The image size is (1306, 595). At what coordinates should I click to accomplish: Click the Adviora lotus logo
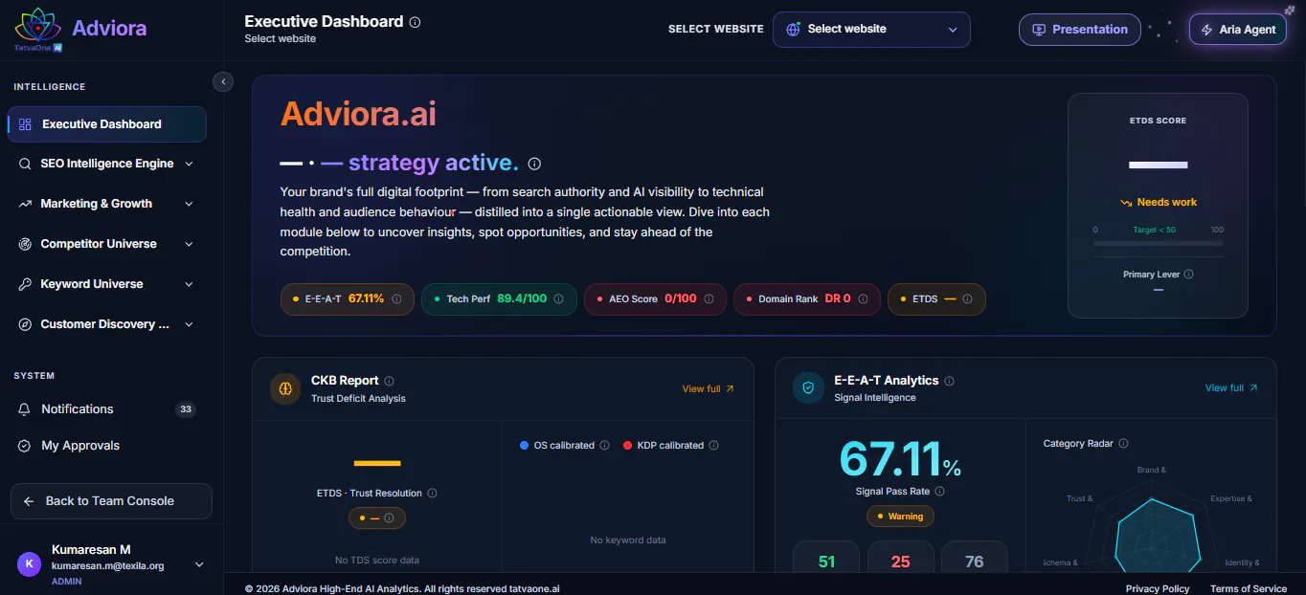pos(38,28)
